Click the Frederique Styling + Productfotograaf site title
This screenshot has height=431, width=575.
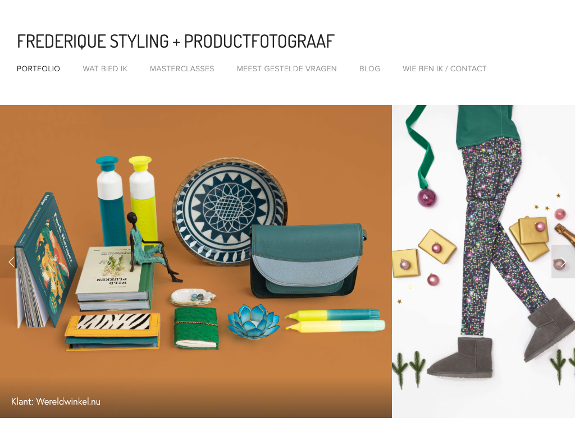coord(176,41)
